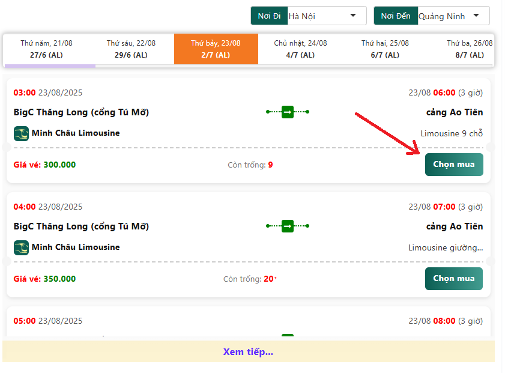Click the Xem tiếp... link
Image resolution: width=505 pixels, height=373 pixels.
(x=249, y=351)
